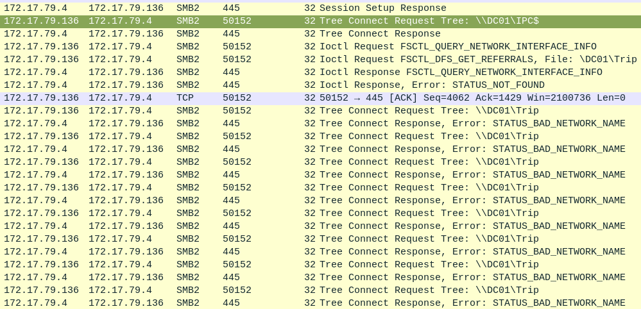
Task: Click the highlighted Tree Connect Request \\DC01\IPC$ row
Action: 429,21
